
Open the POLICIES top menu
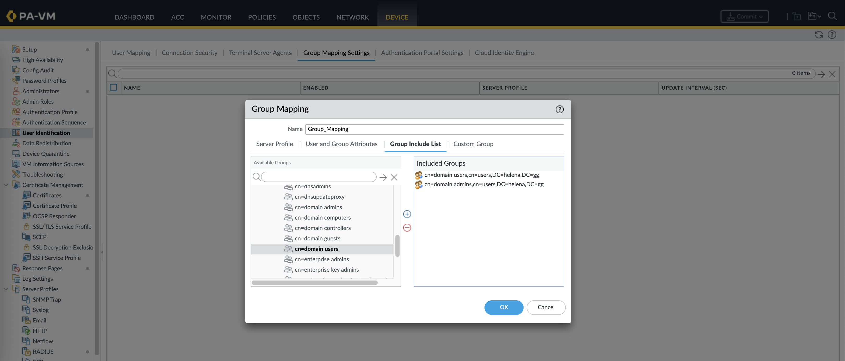click(262, 17)
